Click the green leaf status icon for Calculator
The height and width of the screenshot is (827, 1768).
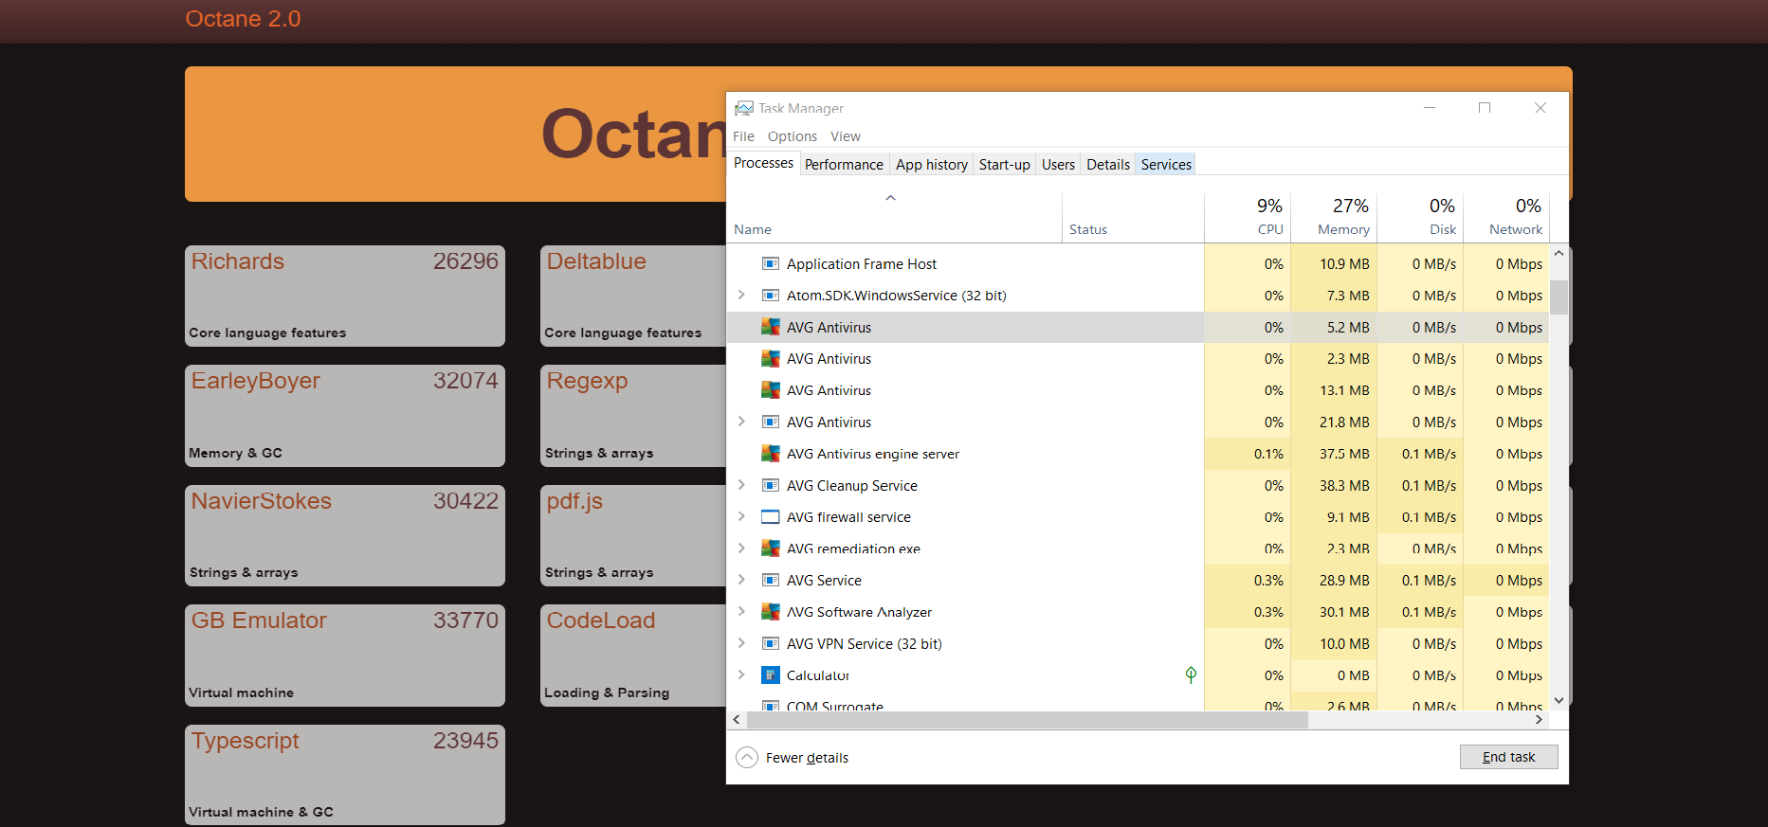coord(1191,674)
